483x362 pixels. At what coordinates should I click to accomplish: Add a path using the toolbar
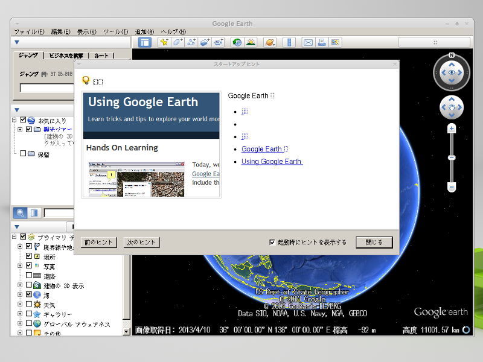pos(191,42)
